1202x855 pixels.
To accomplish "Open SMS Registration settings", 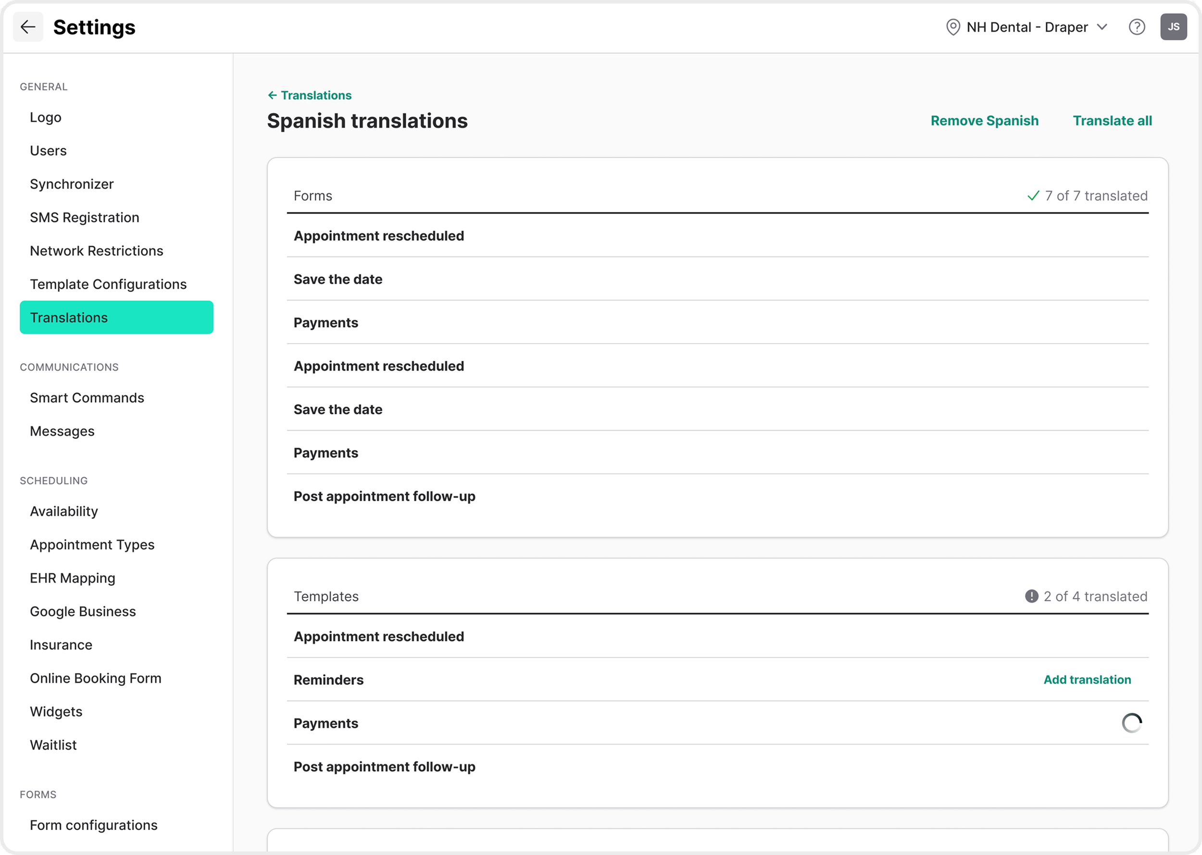I will tap(116, 217).
